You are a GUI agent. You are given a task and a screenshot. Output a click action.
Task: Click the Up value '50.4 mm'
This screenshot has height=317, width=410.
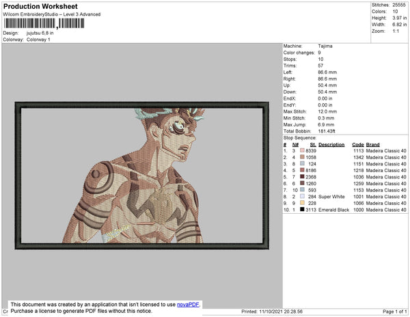click(327, 85)
